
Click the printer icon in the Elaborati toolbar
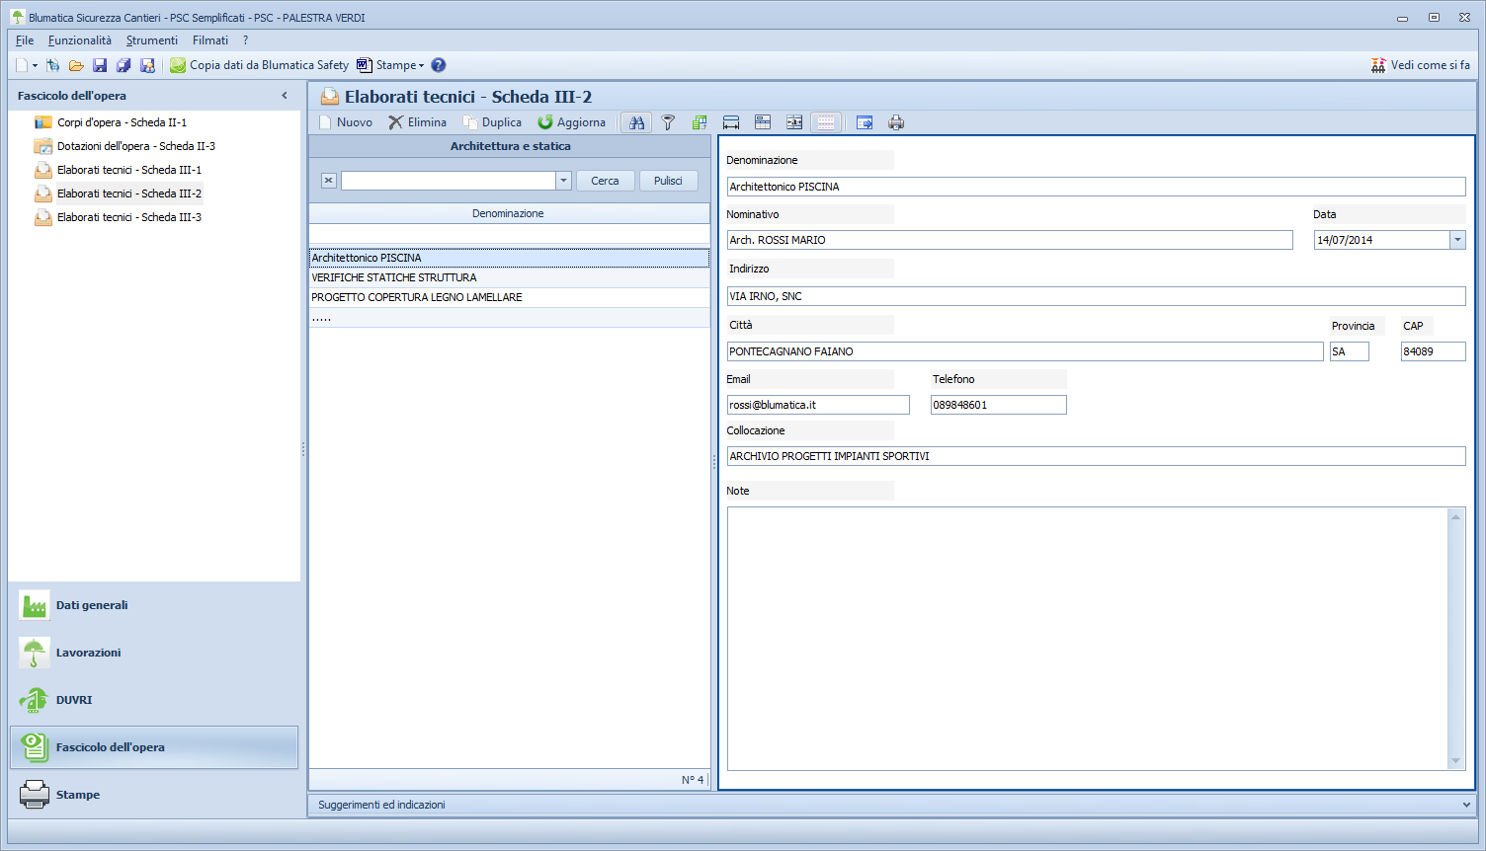click(896, 122)
